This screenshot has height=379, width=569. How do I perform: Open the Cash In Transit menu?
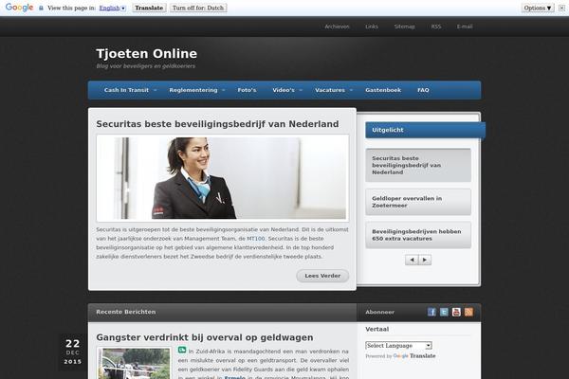(x=126, y=90)
